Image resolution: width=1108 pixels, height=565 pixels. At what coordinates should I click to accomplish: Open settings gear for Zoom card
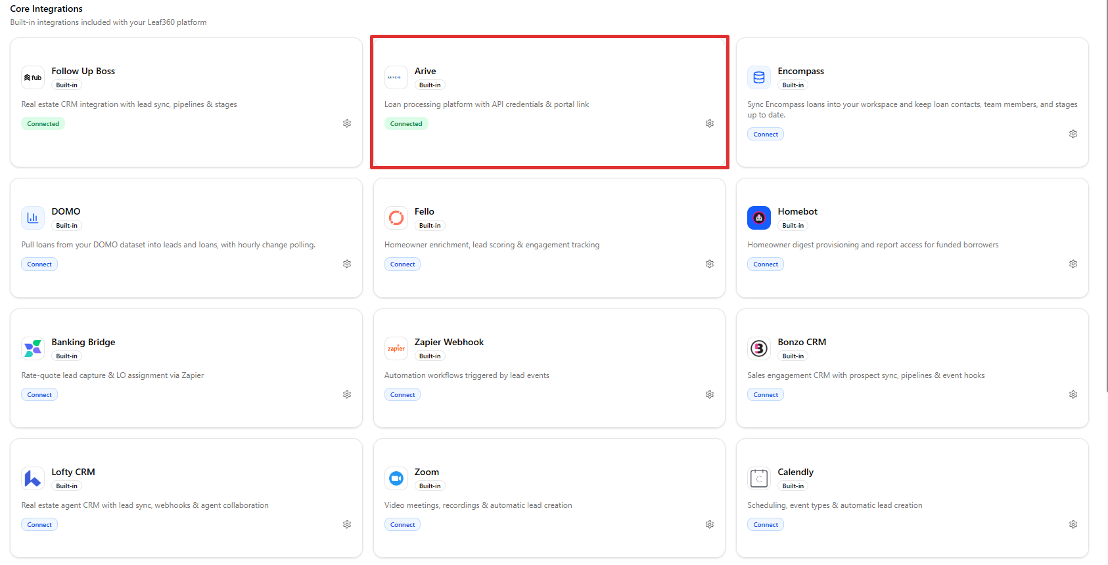(710, 524)
